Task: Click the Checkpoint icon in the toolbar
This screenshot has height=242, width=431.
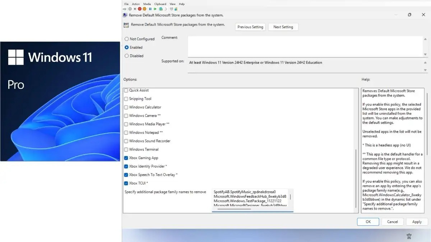Action: point(161,9)
